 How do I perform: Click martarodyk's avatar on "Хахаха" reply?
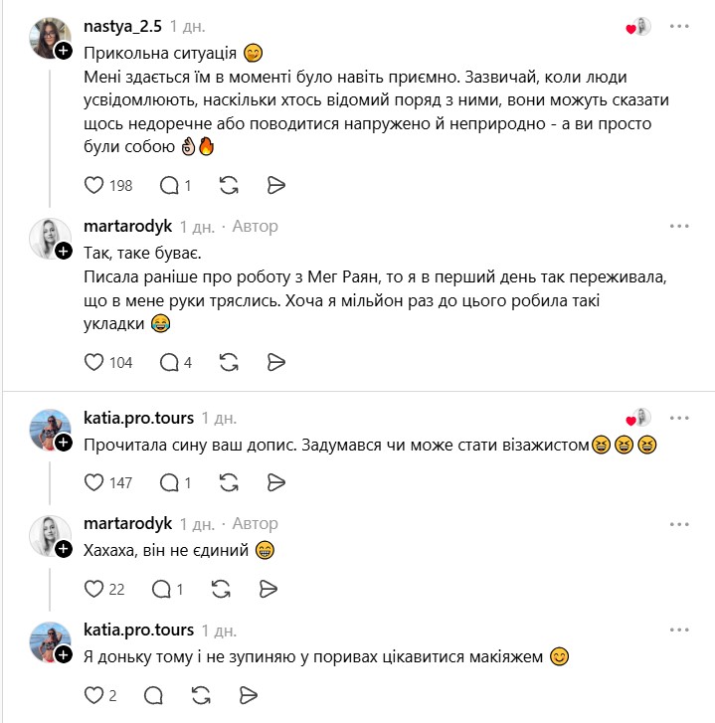(49, 535)
